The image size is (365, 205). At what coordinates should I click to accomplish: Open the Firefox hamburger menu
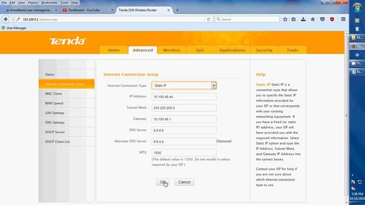[x=343, y=19]
